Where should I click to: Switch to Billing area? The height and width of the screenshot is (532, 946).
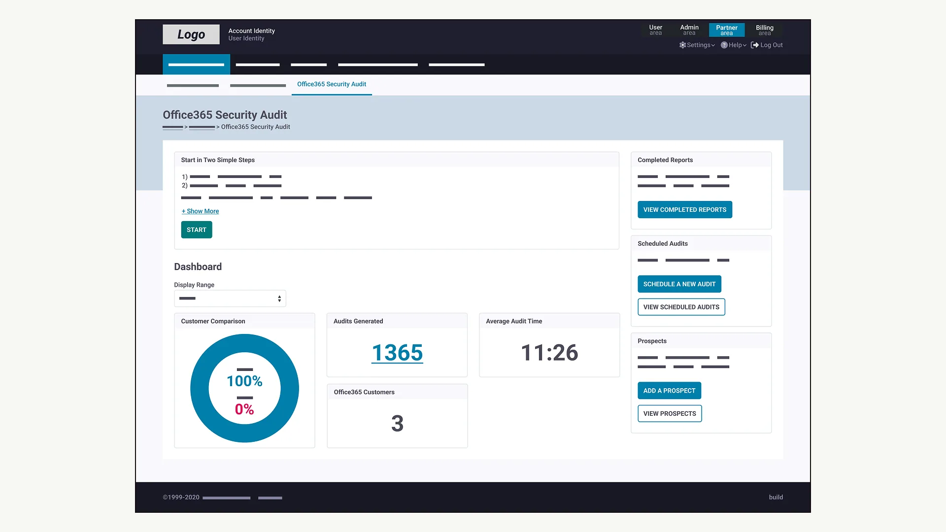point(765,30)
